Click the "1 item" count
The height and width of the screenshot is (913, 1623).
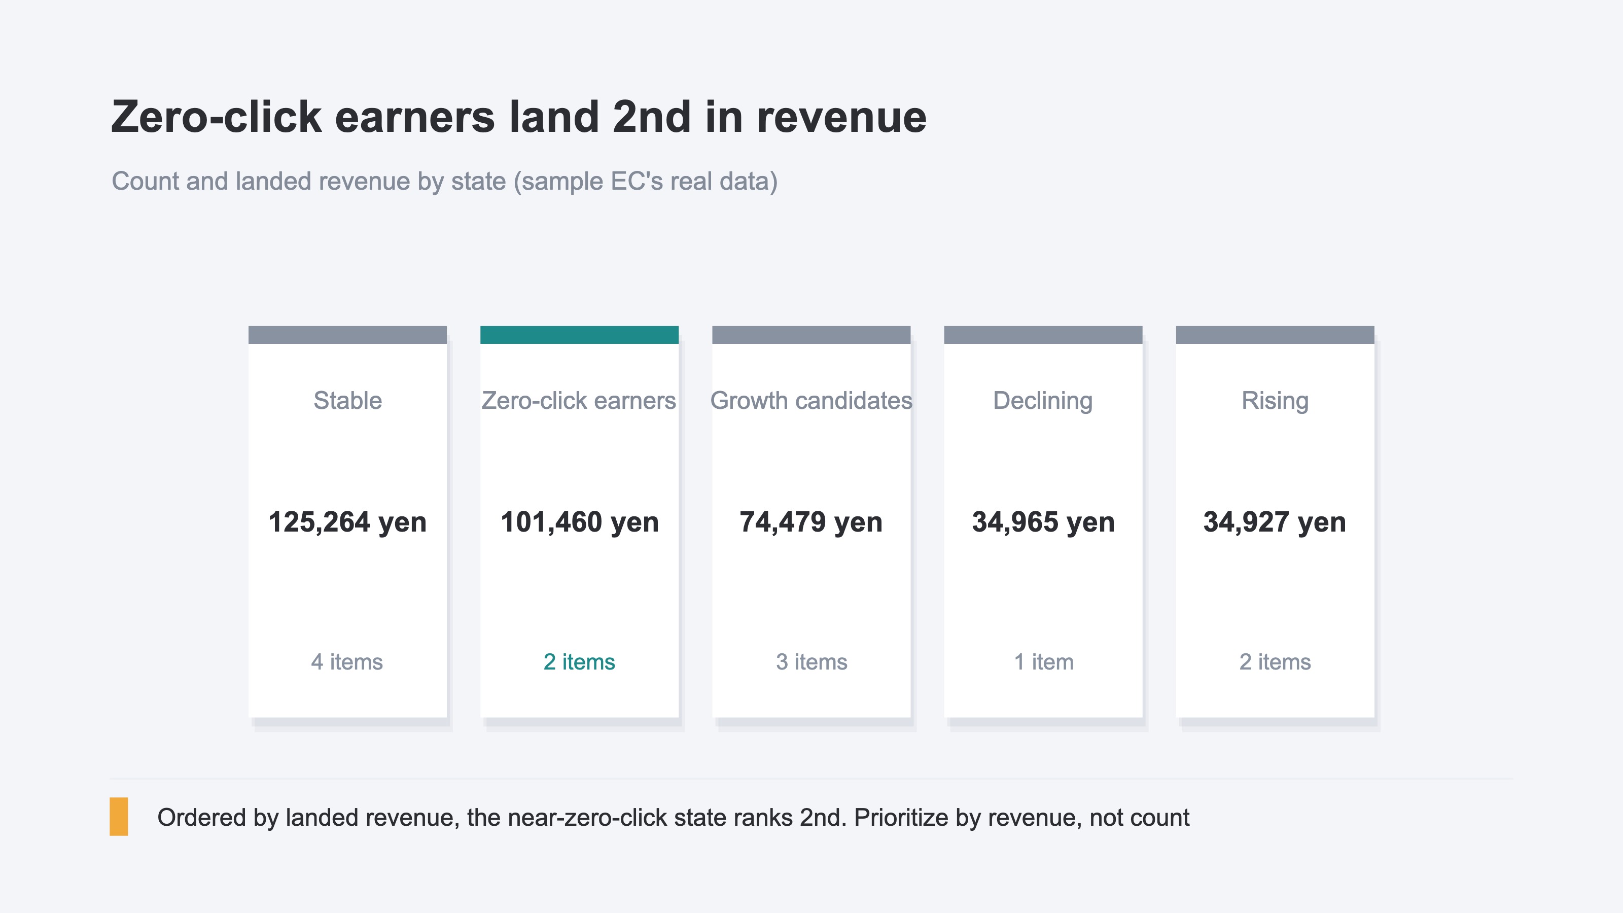tap(1043, 661)
